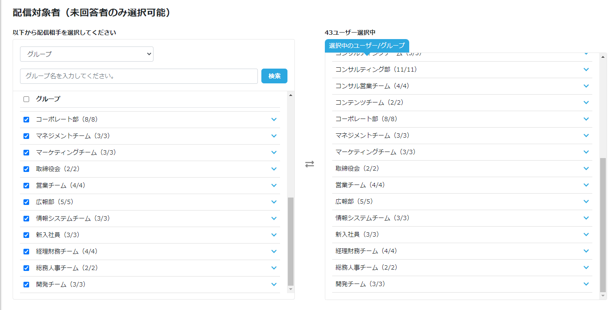Screen dimensions: 611x310
Task: Open the グループ type dropdown
Action: (87, 54)
